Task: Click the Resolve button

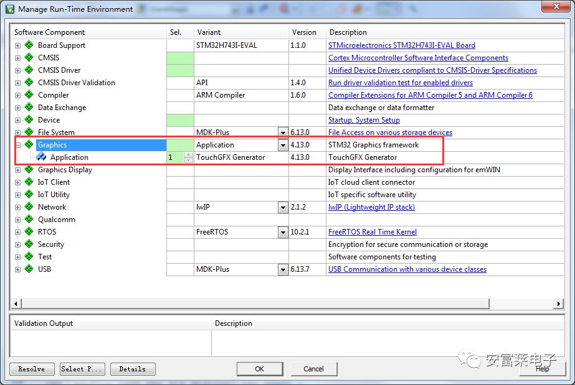Action: tap(31, 369)
